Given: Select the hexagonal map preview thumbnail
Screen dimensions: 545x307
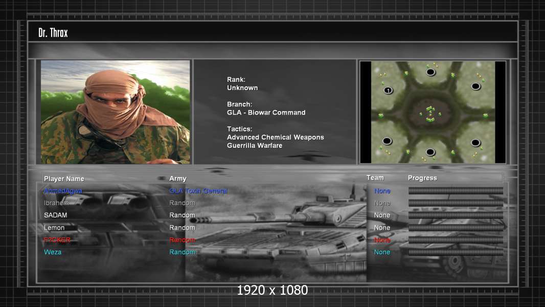Looking at the screenshot, I should pyautogui.click(x=433, y=112).
